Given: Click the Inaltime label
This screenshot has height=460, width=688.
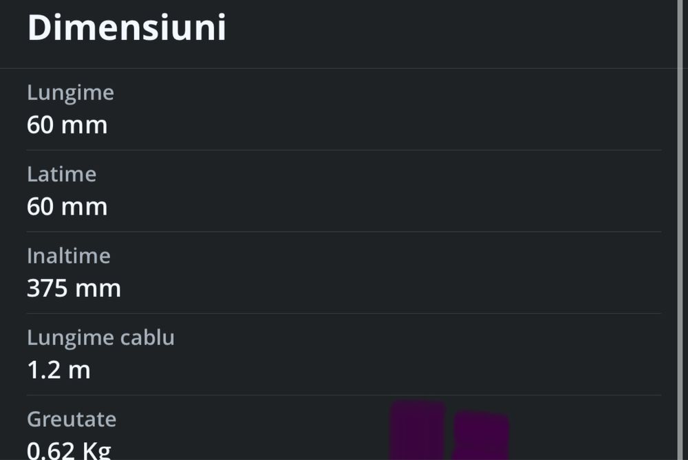Looking at the screenshot, I should click(x=68, y=256).
